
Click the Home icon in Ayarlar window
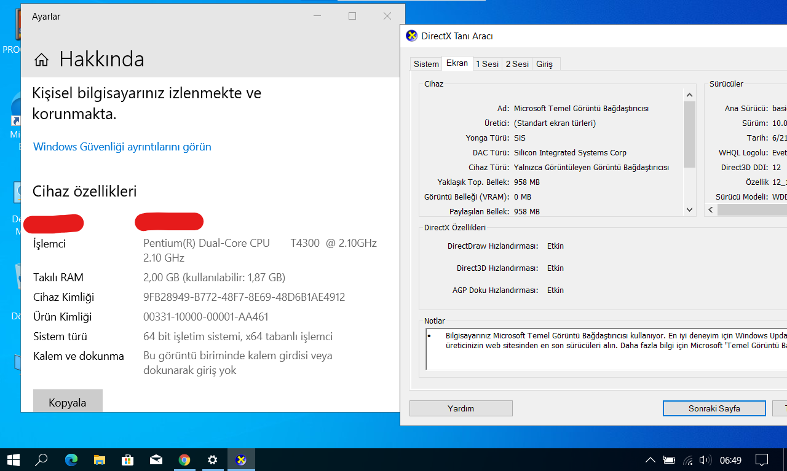coord(41,60)
